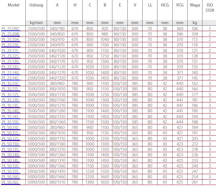Select 162 weight in PL 35.110 row
216x187 pixels.
195,84
